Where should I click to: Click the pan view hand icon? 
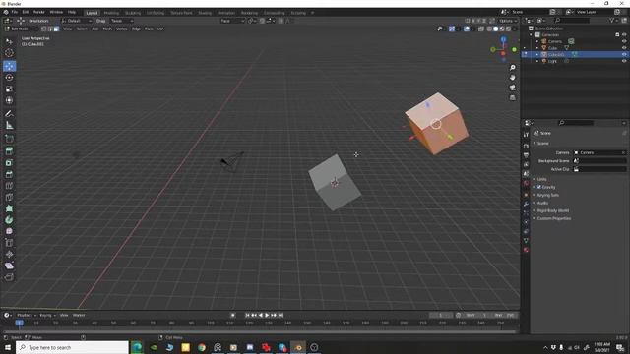pyautogui.click(x=512, y=78)
